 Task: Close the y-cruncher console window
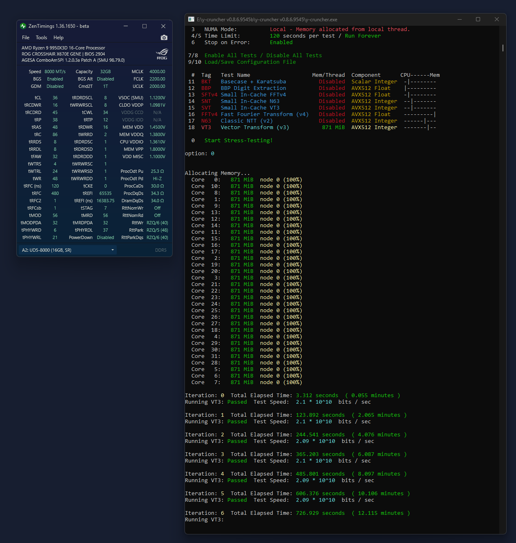tap(497, 20)
